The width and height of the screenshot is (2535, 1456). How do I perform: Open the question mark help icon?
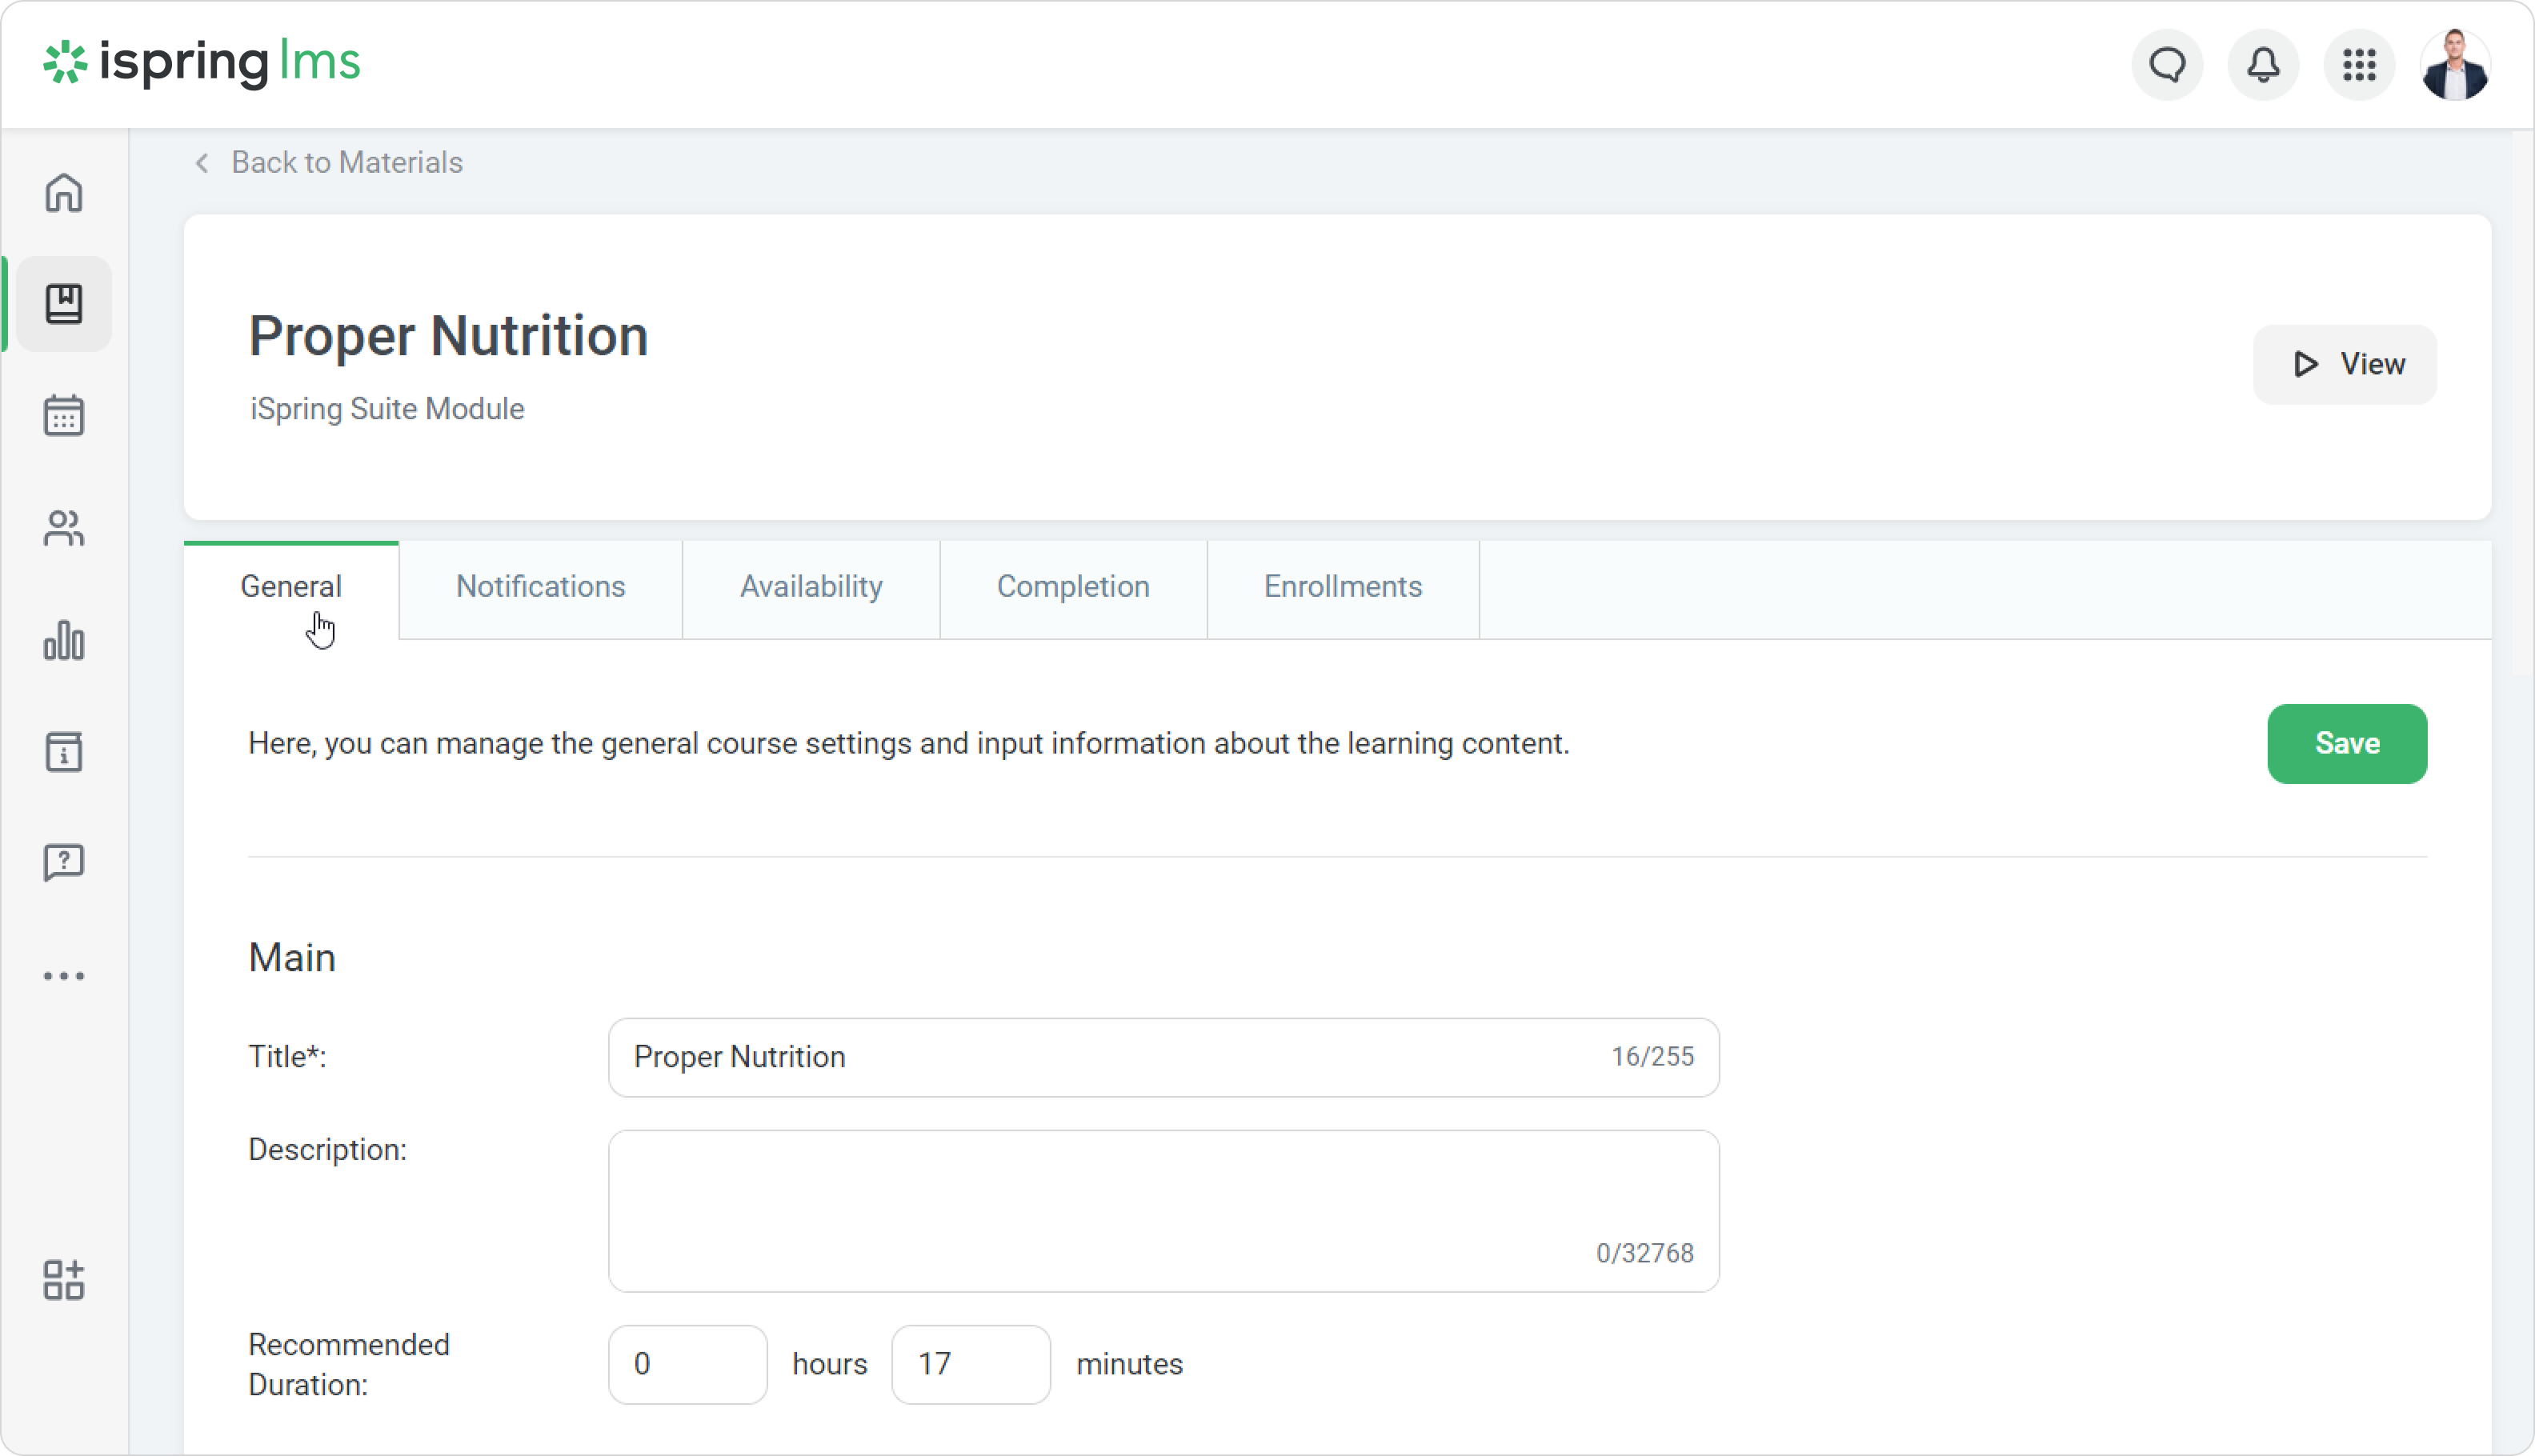point(64,862)
